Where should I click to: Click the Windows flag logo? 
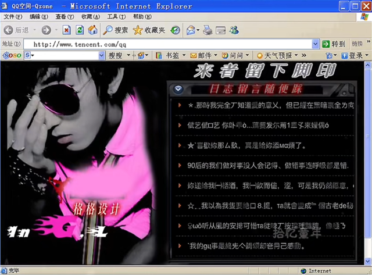click(364, 17)
